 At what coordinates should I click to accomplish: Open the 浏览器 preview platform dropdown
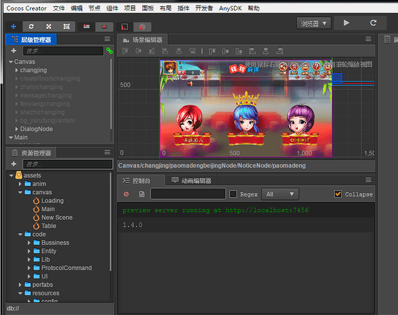coord(314,23)
